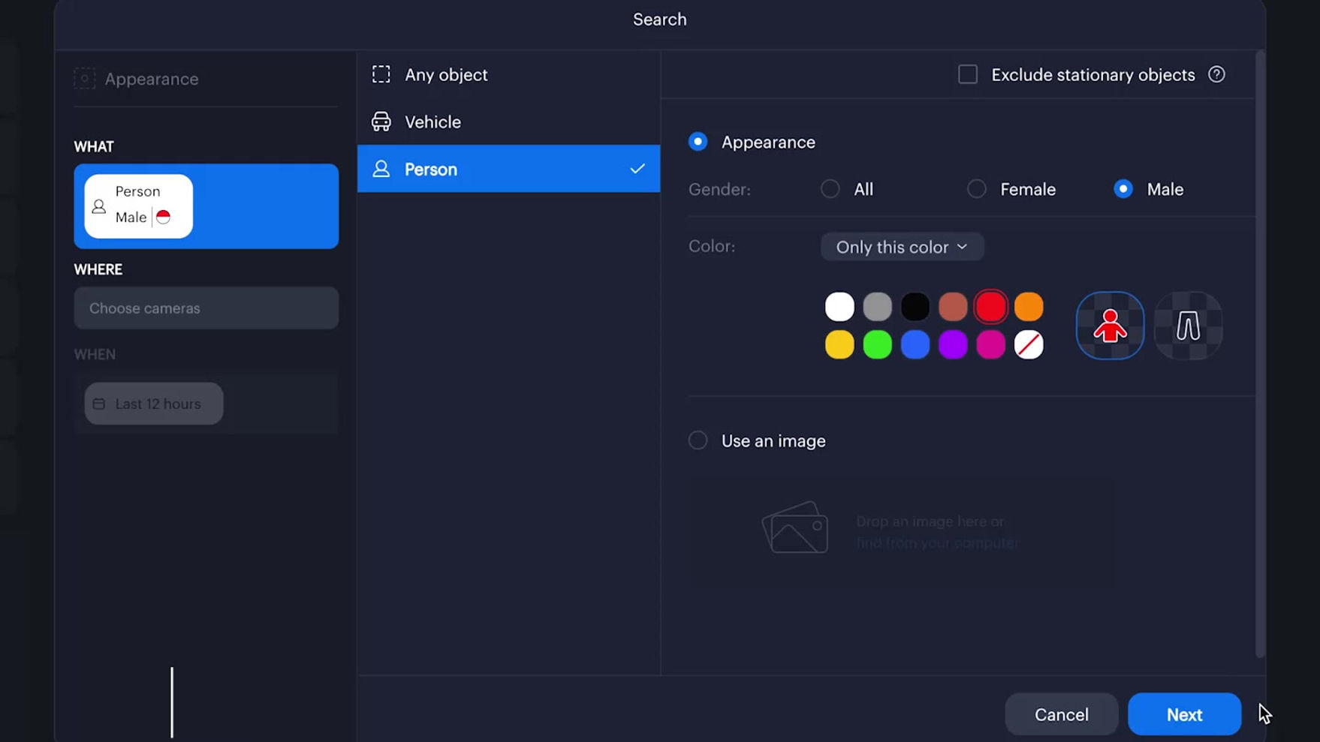Select Person in object type list

[x=508, y=169]
